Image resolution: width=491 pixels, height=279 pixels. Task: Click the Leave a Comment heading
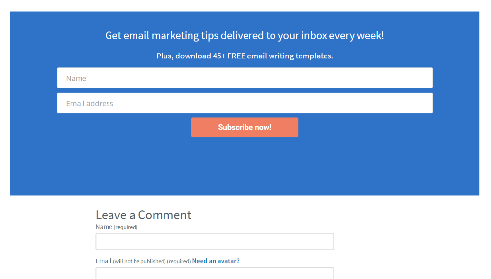point(143,215)
